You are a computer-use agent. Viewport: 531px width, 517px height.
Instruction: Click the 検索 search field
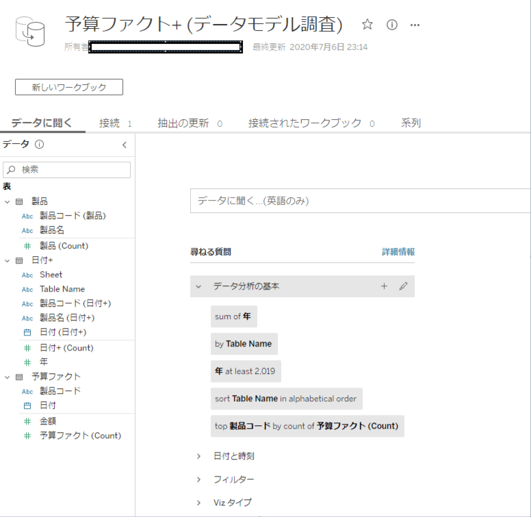(66, 170)
